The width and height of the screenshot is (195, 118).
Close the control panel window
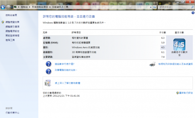[190, 2]
